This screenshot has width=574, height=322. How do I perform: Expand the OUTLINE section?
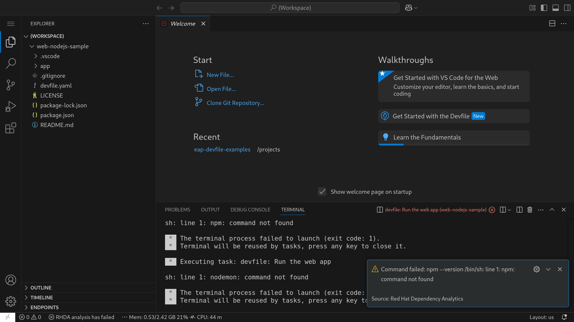click(41, 288)
